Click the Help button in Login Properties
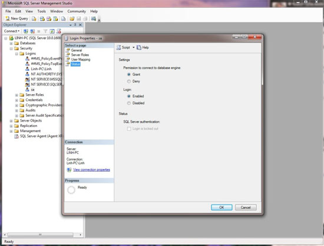The image size is (324, 246). coord(143,48)
